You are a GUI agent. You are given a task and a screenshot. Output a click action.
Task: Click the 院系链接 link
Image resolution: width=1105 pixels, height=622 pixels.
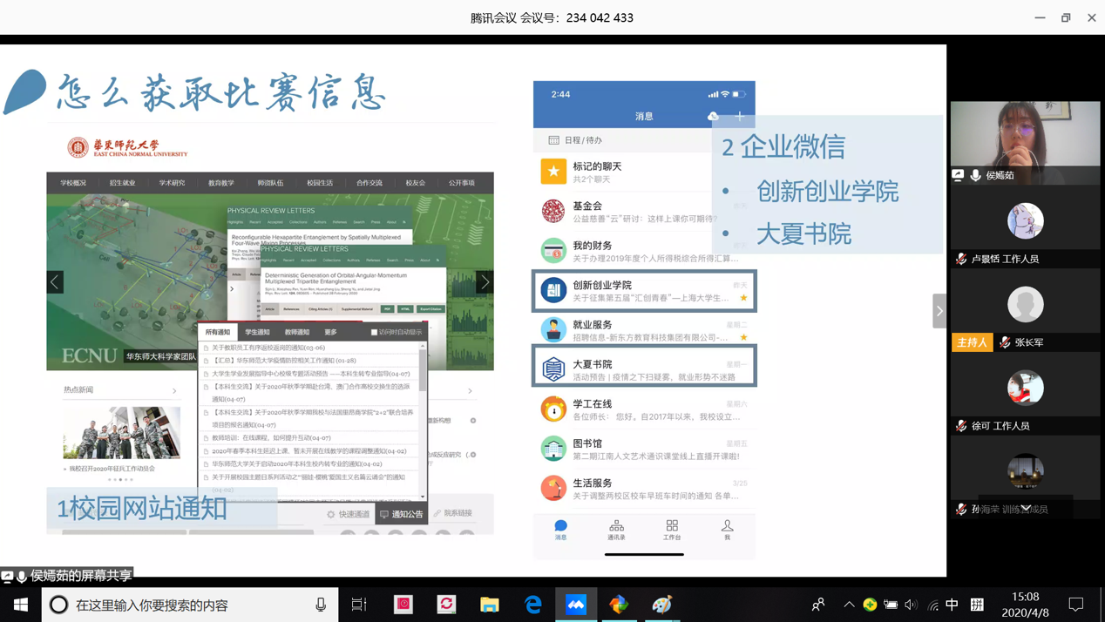(x=453, y=514)
